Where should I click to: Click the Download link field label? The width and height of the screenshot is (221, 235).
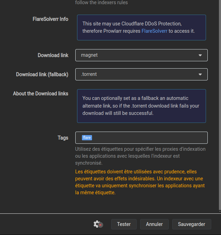pyautogui.click(x=53, y=55)
